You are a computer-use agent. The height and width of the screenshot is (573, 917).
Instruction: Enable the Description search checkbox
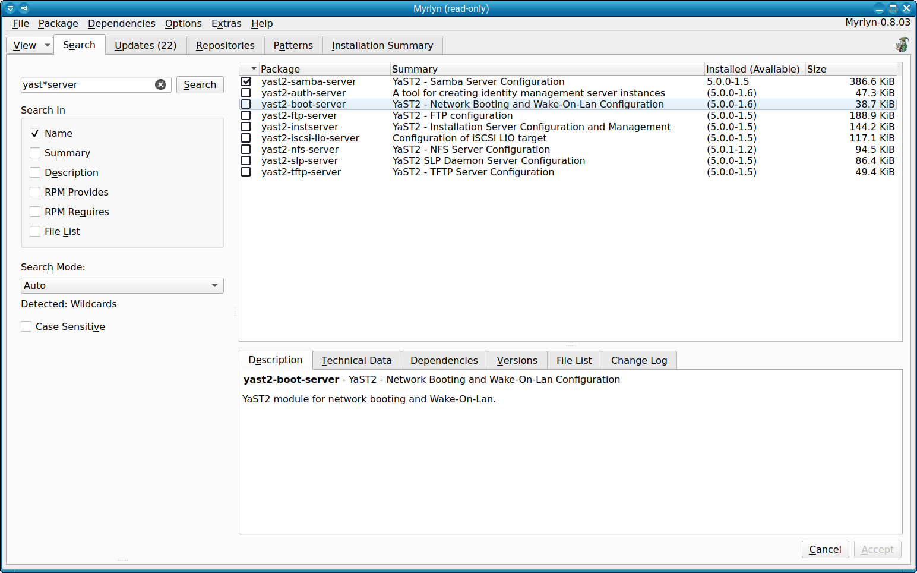[35, 172]
